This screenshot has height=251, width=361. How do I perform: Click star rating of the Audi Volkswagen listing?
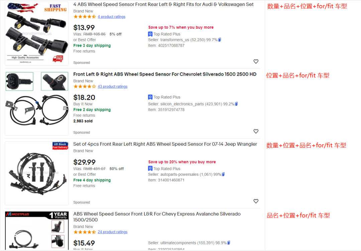(85, 17)
